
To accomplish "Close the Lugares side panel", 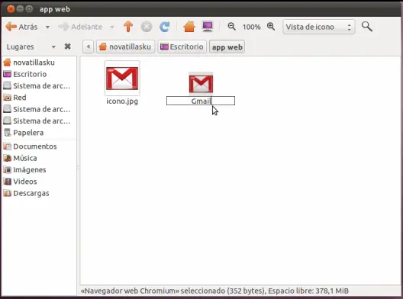I will click(x=67, y=47).
